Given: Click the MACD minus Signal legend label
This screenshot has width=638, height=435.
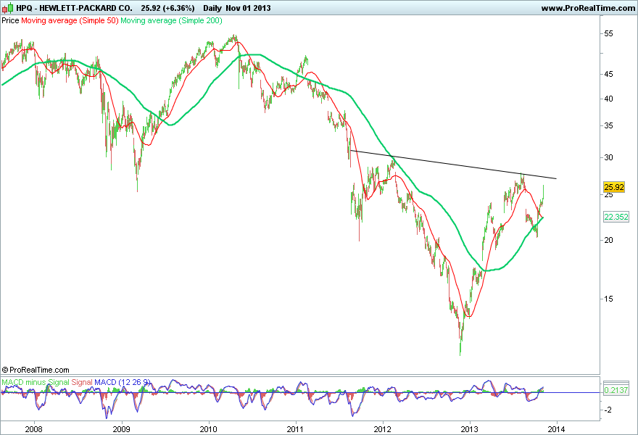Looking at the screenshot, I should coord(36,383).
